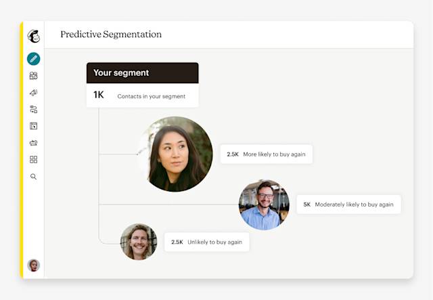Viewport: 433px width, 300px height.
Task: Open the Automations flow icon
Action: point(33,109)
